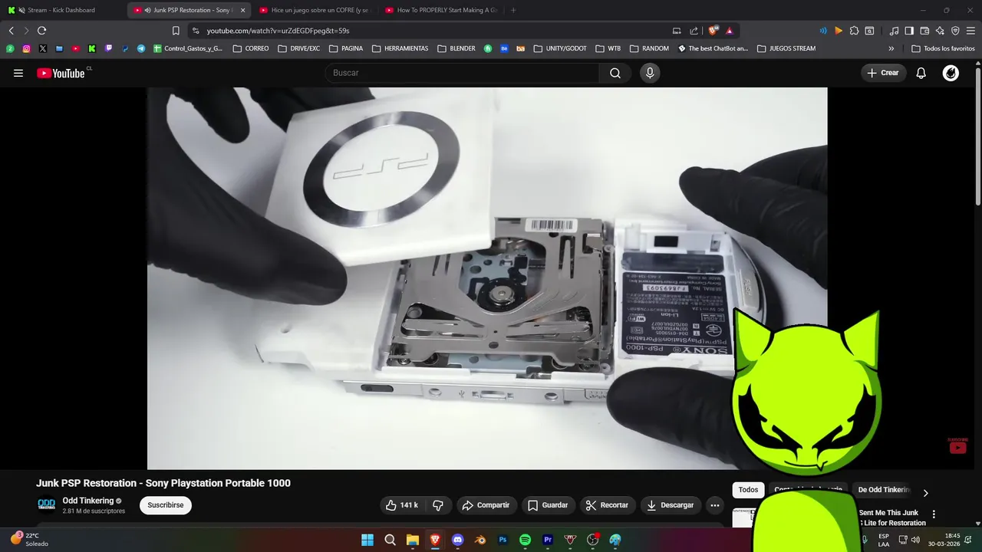The image size is (982, 552).
Task: Open Blender from the taskbar
Action: [480, 540]
